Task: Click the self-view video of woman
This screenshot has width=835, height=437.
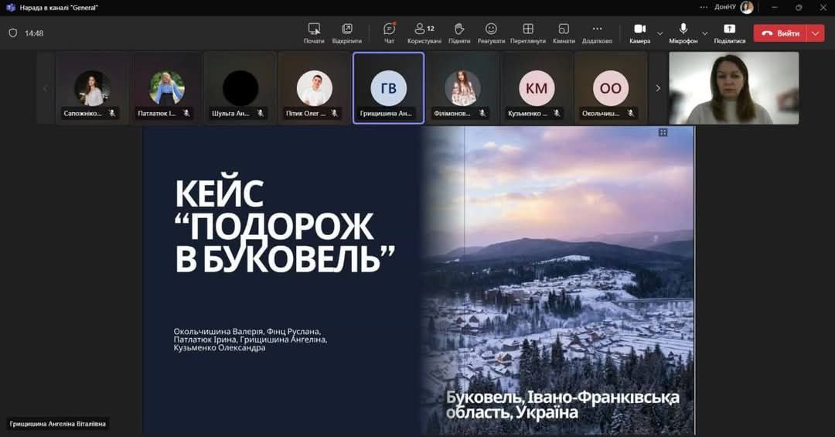Action: click(x=734, y=88)
